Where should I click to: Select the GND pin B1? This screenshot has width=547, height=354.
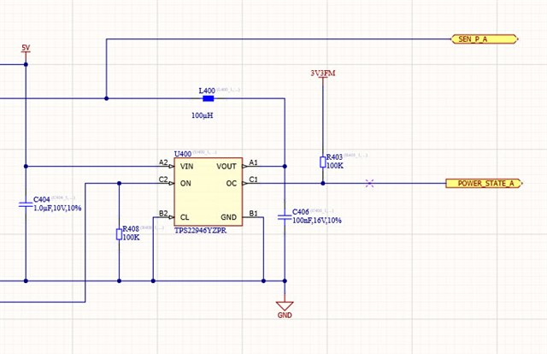pos(250,216)
